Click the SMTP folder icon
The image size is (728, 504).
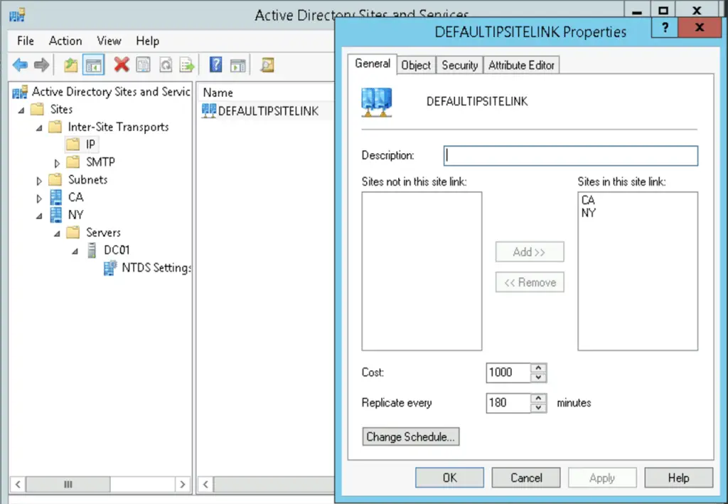(73, 162)
